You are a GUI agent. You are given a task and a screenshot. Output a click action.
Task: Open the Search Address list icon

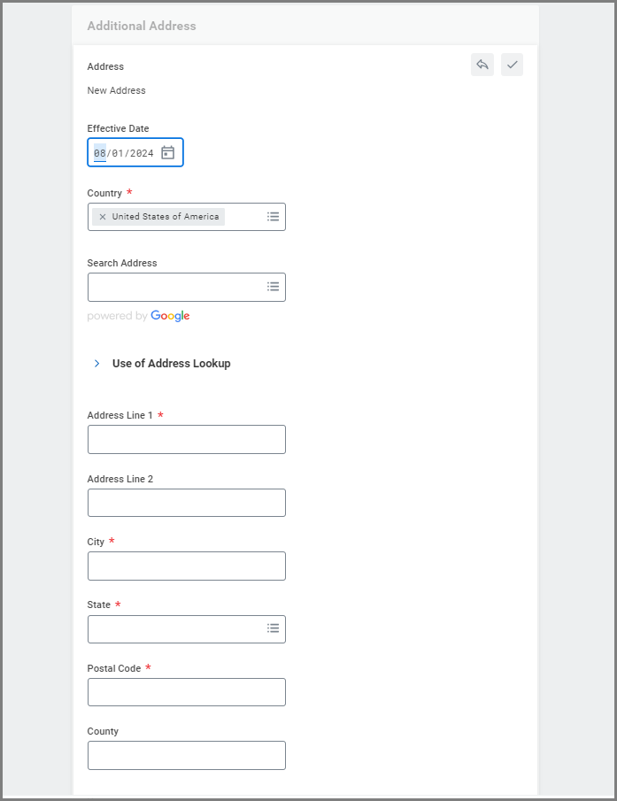pyautogui.click(x=274, y=287)
